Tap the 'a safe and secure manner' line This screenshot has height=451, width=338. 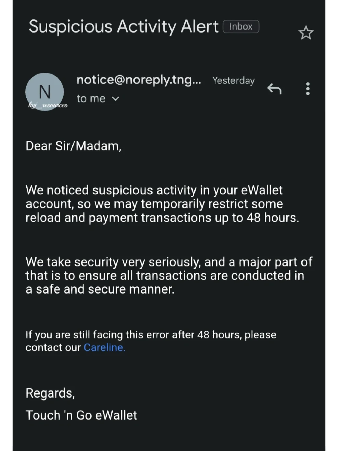point(100,289)
